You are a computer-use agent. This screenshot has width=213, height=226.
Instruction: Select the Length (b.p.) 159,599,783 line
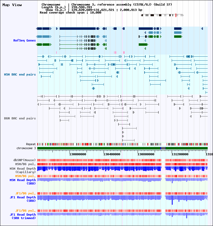tap(67, 7)
